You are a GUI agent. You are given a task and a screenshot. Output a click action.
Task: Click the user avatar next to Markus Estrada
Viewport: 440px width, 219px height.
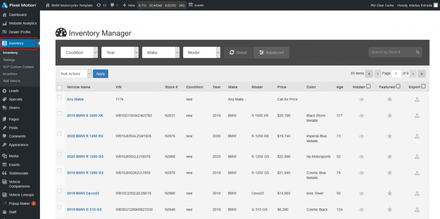[435, 5]
